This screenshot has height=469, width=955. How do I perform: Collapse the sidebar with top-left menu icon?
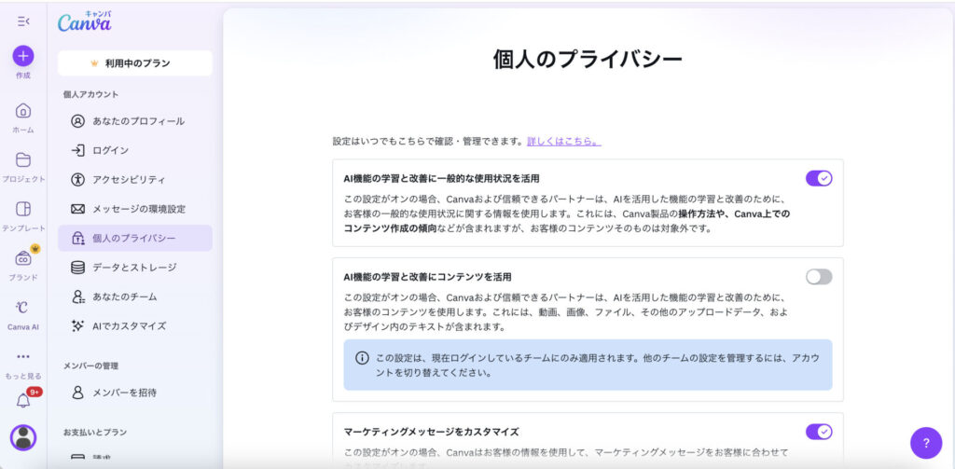[x=23, y=21]
